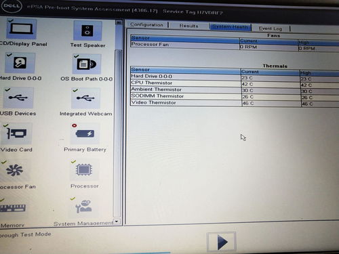Open the Test Speaker icon
339x254 pixels.
pyautogui.click(x=87, y=30)
